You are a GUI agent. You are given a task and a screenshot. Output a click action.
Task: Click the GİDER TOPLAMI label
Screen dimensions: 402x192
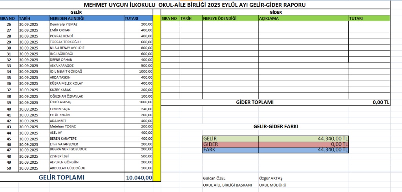[x=255, y=102]
